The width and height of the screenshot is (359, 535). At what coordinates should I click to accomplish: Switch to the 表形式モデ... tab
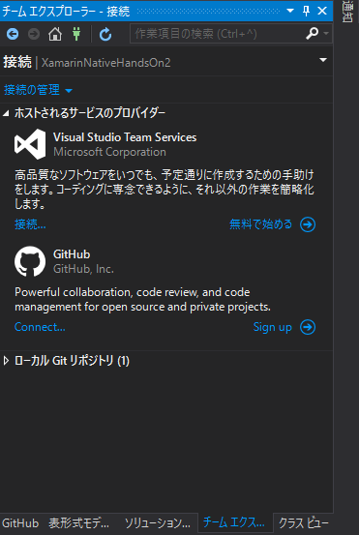pyautogui.click(x=78, y=522)
